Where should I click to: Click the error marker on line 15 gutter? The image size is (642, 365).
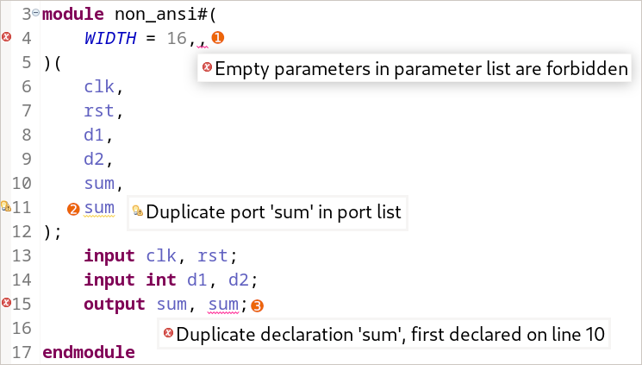click(x=6, y=303)
